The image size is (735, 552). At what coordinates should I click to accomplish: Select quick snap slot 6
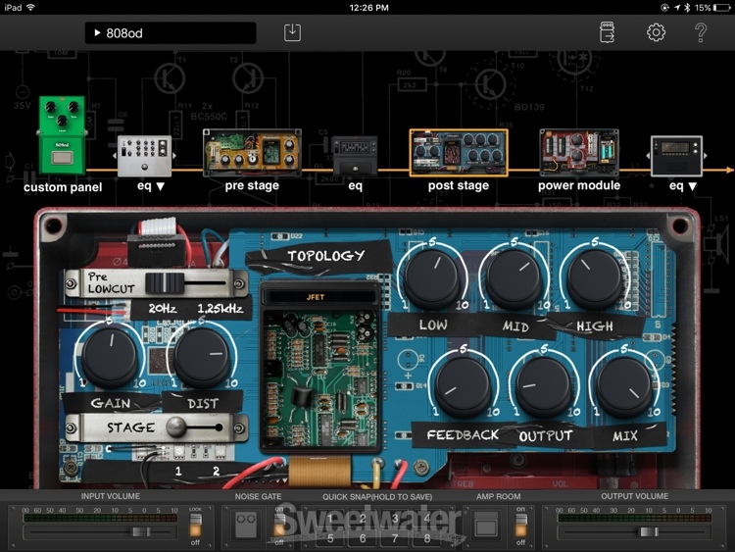363,538
